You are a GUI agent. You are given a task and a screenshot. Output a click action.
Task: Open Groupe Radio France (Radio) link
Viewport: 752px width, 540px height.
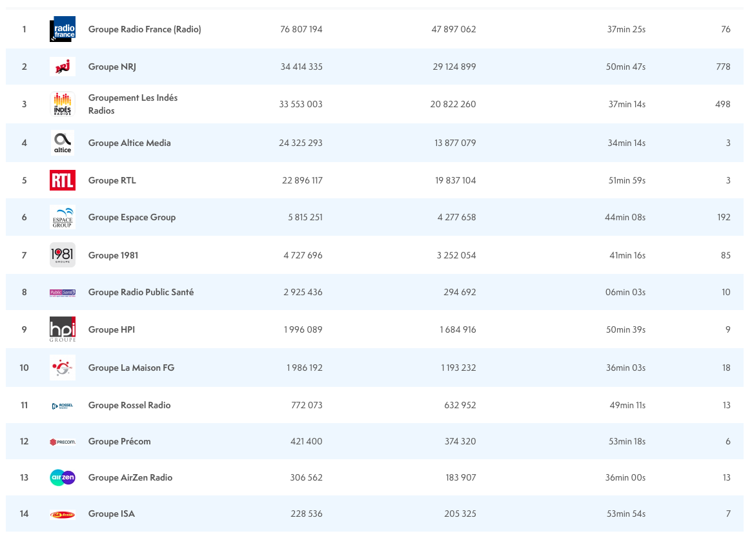click(x=145, y=29)
